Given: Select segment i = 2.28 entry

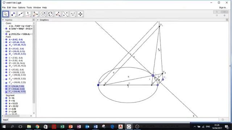Looking at the screenshot, I should tap(12, 109).
